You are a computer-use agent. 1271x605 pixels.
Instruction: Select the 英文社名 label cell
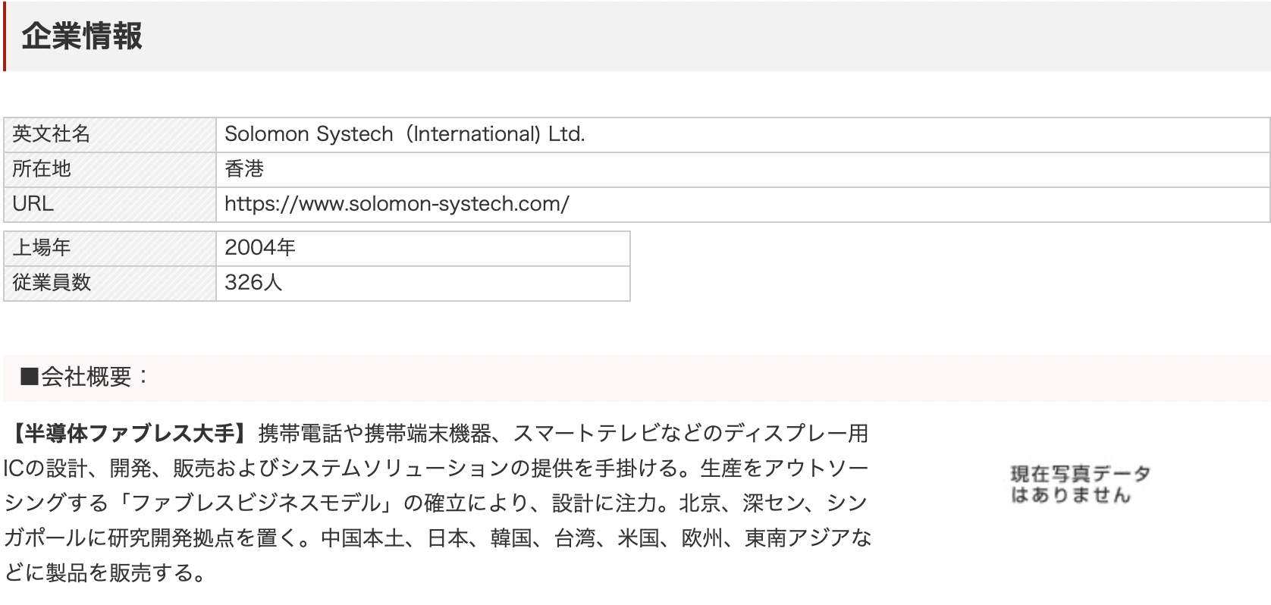[110, 135]
